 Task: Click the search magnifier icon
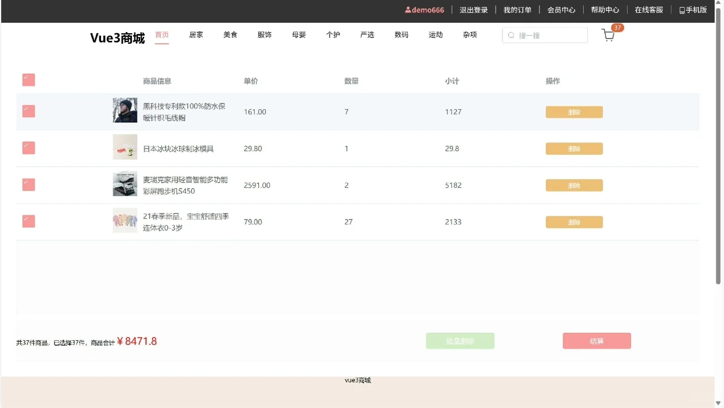(x=511, y=35)
